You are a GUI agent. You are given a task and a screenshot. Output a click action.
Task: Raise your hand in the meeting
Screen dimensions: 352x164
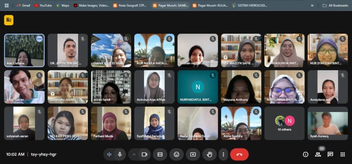[209, 154]
